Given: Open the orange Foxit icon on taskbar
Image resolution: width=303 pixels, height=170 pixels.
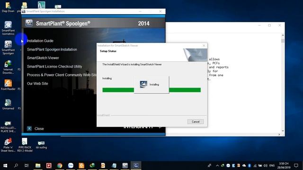Looking at the screenshot, I should click(x=81, y=166).
